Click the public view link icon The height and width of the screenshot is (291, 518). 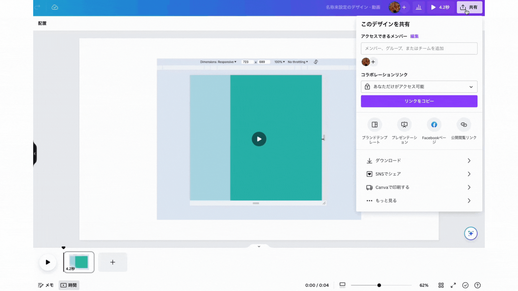464,125
